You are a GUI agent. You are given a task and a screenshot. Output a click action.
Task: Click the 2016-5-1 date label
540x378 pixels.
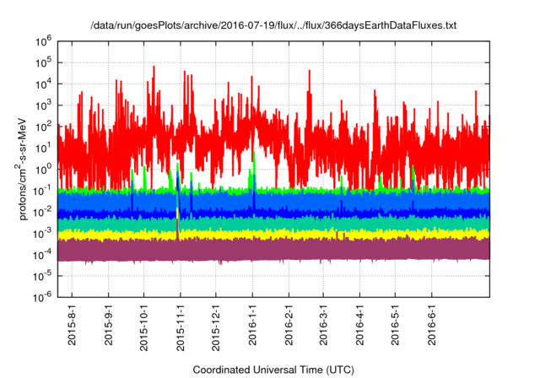395,325
